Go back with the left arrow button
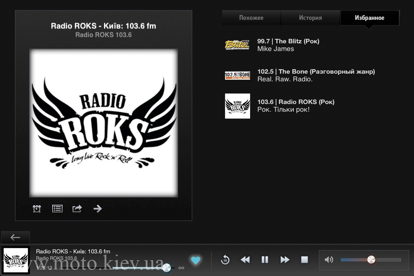Screen dimensions: 414x276 pos(15,238)
